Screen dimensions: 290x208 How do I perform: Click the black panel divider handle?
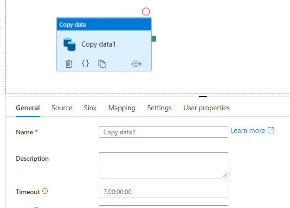pyautogui.click(x=203, y=96)
